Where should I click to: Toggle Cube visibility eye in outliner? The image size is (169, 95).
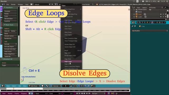click(x=161, y=14)
